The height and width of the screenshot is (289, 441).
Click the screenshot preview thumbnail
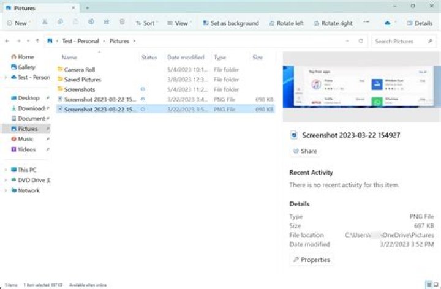tap(362, 86)
